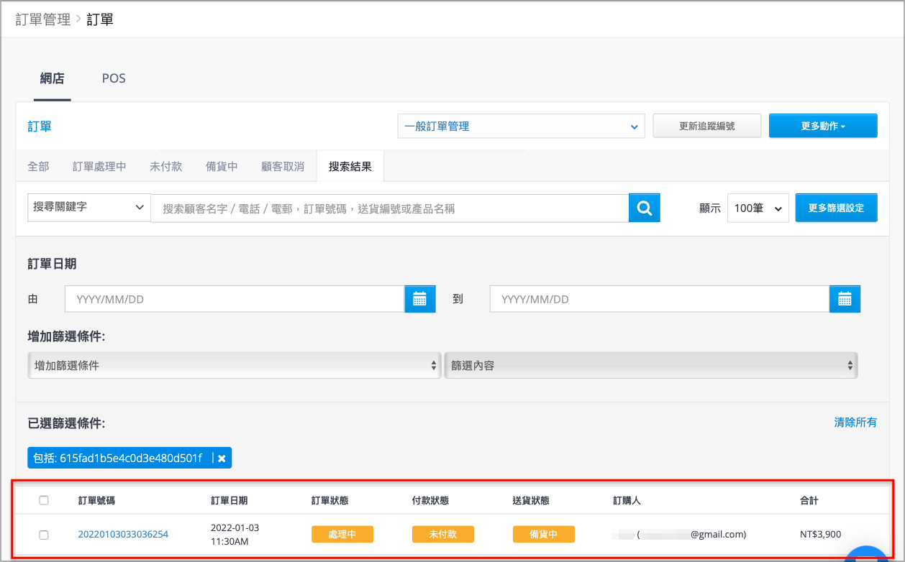Viewport: 905px width, 562px height.
Task: Select the 未付款 tab
Action: pos(165,166)
